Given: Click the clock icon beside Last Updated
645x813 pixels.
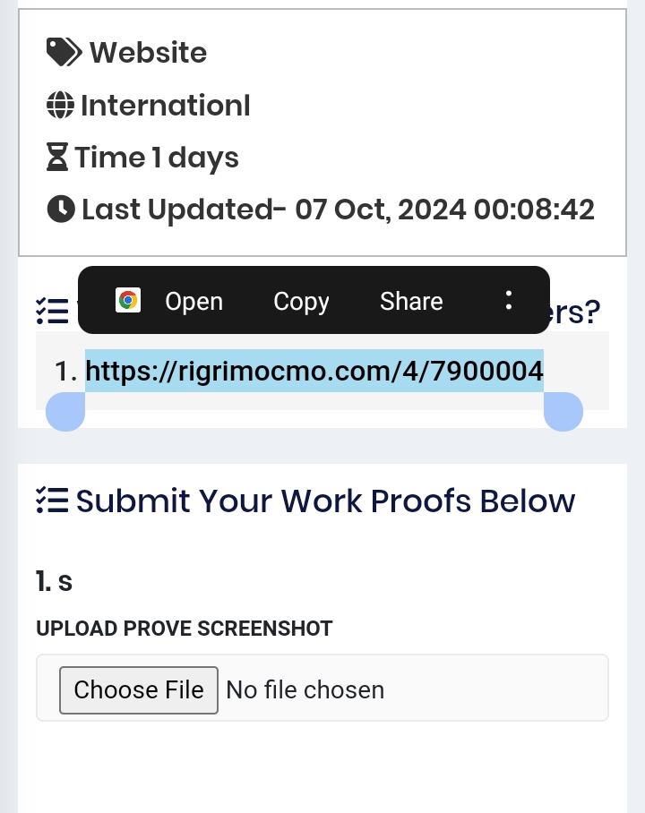Looking at the screenshot, I should pyautogui.click(x=61, y=210).
